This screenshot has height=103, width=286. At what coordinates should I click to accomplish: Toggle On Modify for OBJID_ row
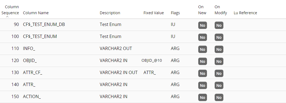coord(219,61)
